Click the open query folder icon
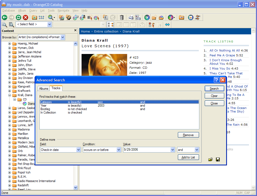Screen dimensions: 257x196 point(210,159)
